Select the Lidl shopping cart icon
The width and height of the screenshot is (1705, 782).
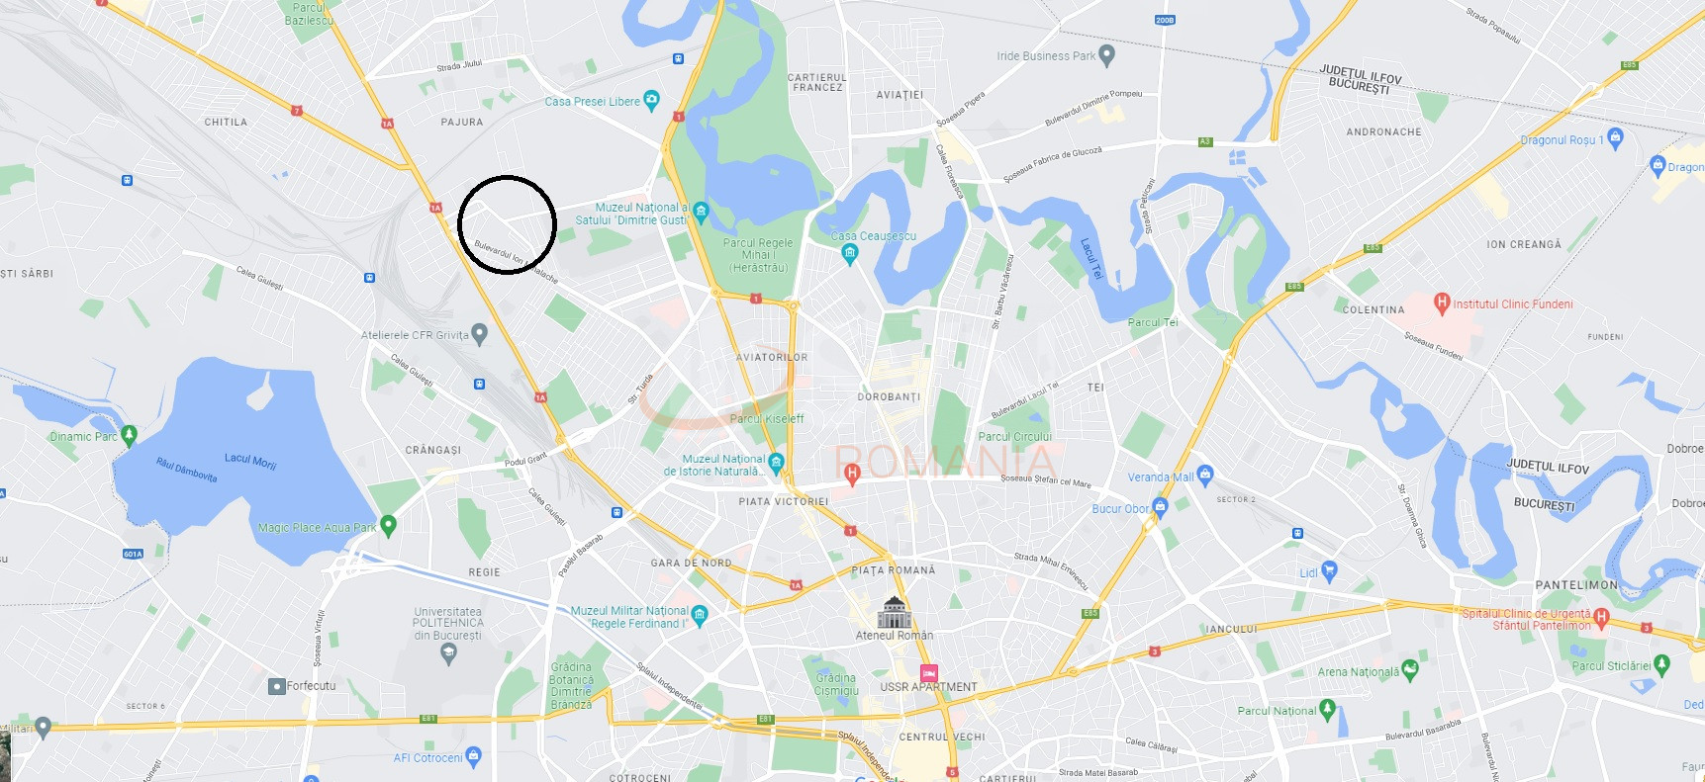tap(1330, 569)
